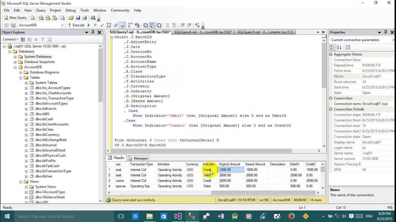Viewport: 396px width, 222px height.
Task: Collapse the Views folder node
Action: tap(21, 182)
